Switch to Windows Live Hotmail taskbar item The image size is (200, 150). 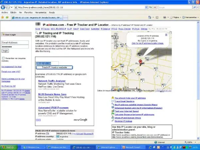(x=58, y=147)
